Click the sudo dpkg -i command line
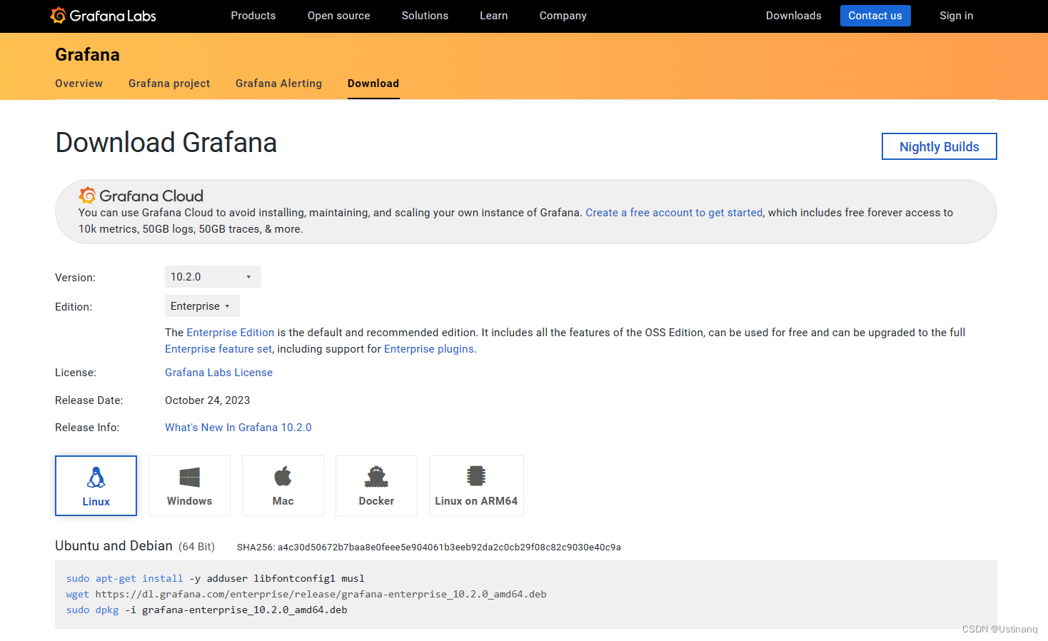Screen dimensions: 1048x641 pyautogui.click(x=207, y=610)
